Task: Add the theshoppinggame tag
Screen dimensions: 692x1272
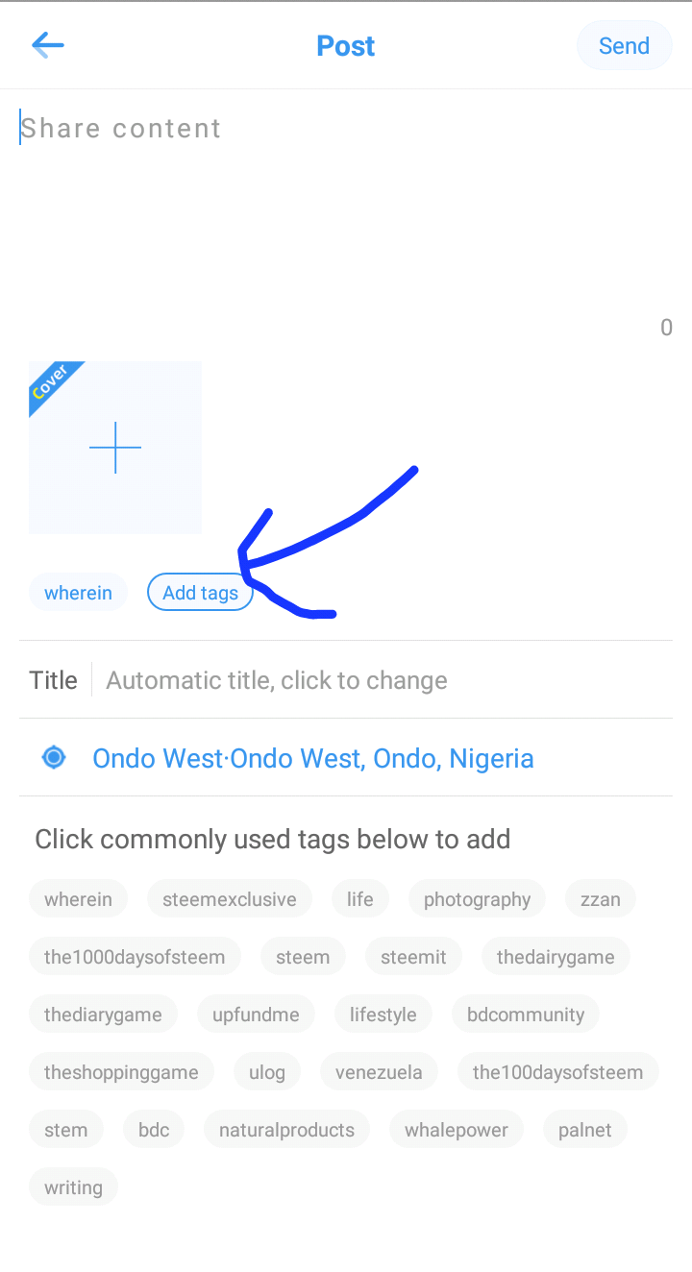Action: coord(121,1072)
